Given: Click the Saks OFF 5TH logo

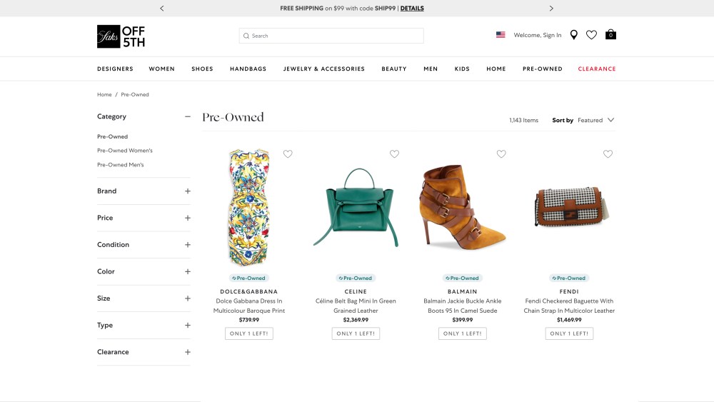Looking at the screenshot, I should click(121, 36).
